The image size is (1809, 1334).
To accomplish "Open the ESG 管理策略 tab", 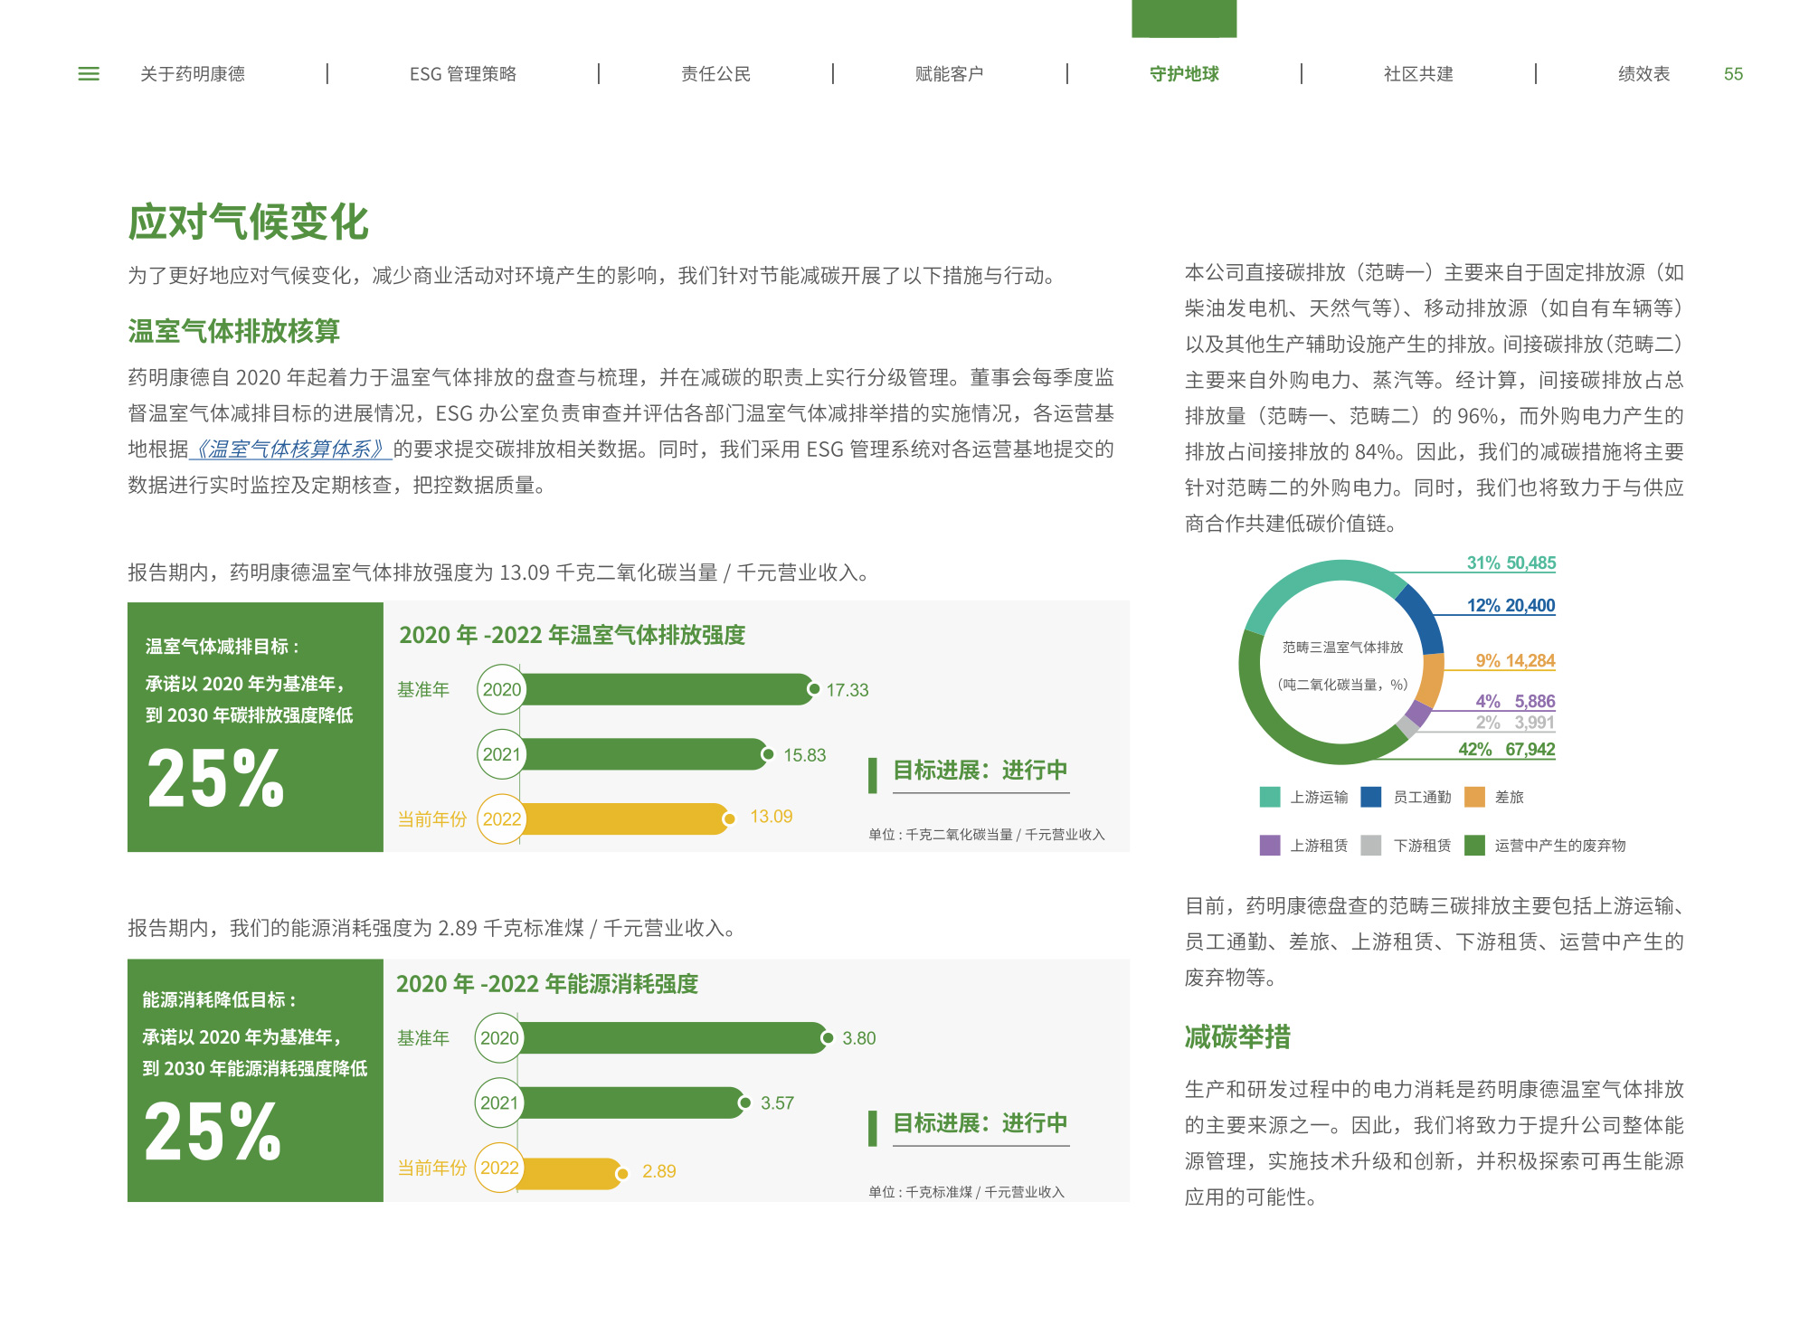I will (462, 74).
